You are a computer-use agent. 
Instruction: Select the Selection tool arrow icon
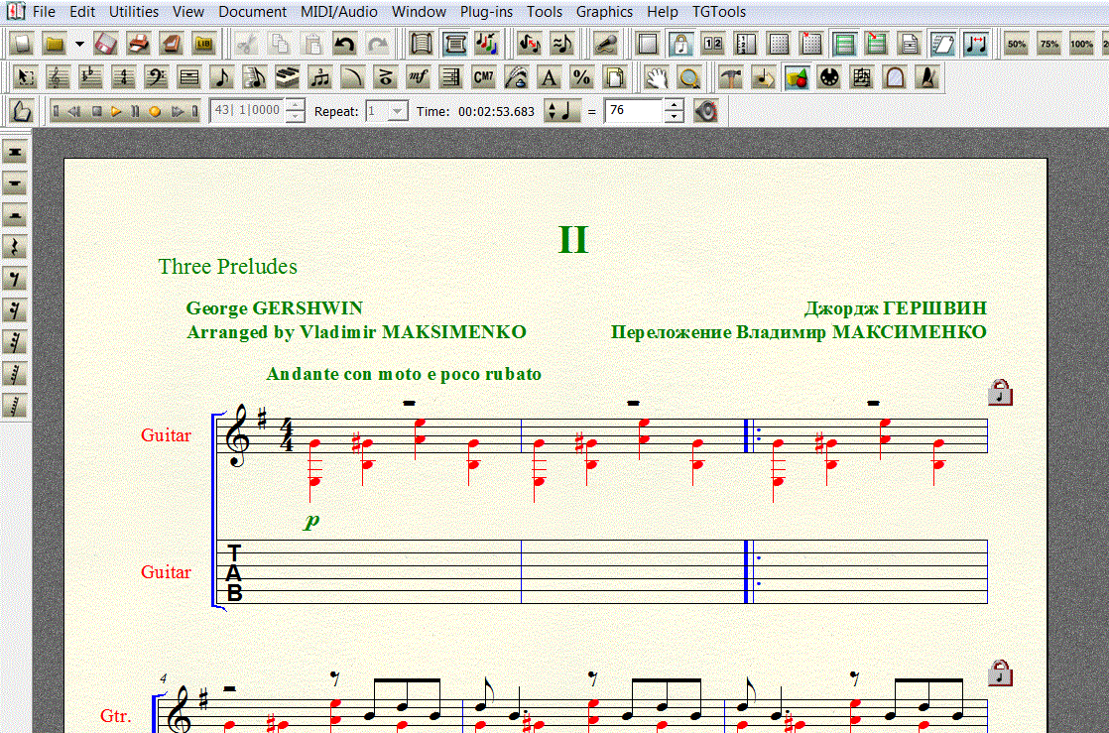coord(26,77)
